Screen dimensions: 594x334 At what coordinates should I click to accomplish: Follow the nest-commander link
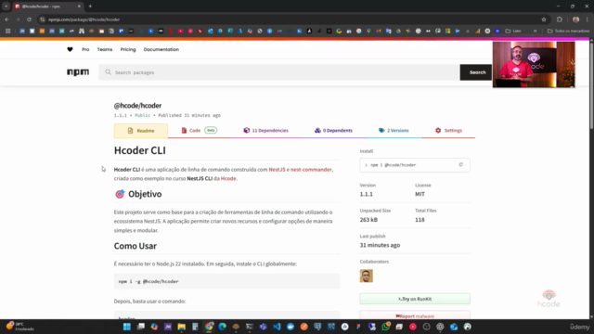click(311, 169)
